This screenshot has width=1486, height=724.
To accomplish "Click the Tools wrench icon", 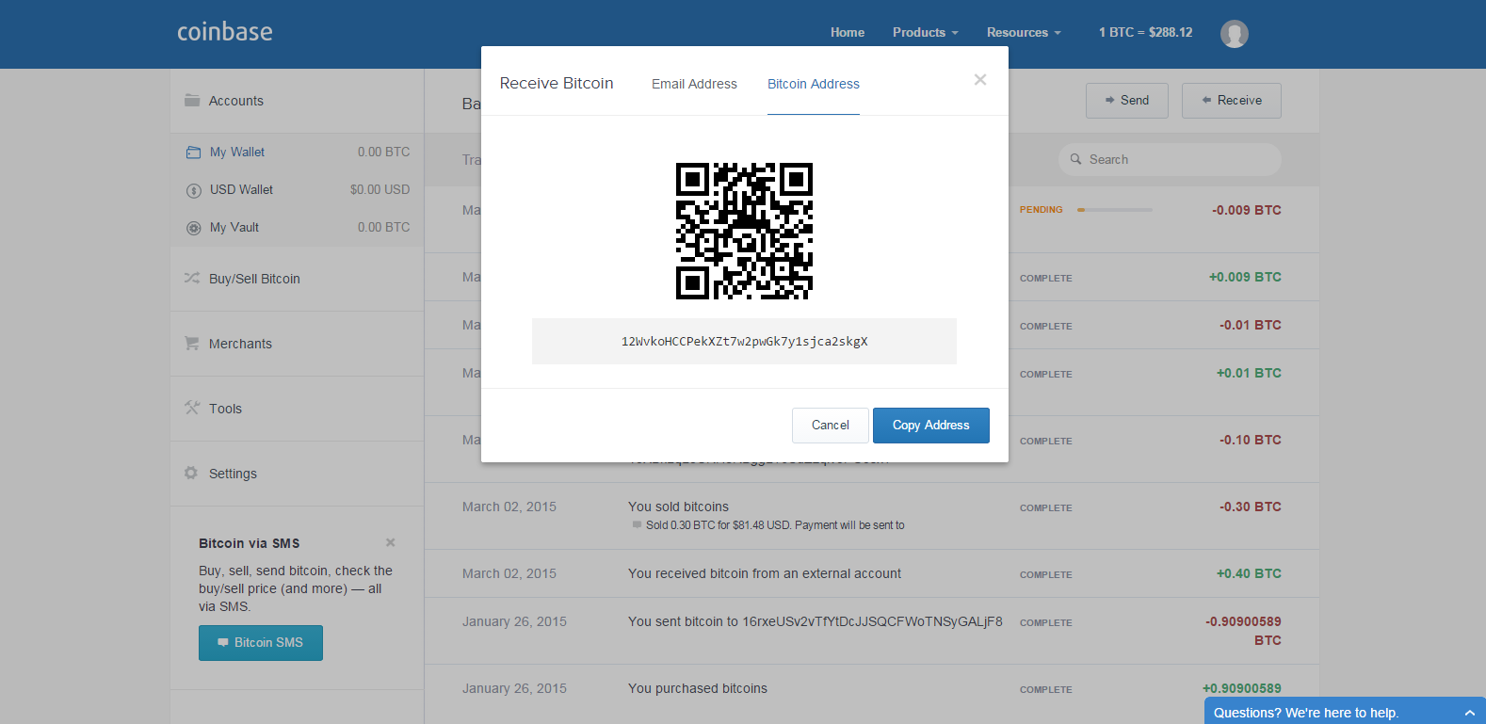I will pos(192,409).
